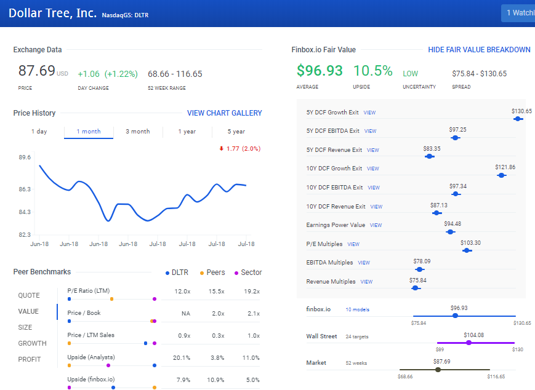Select the 1 month chart tab
Image resolution: width=535 pixels, height=390 pixels.
coord(89,132)
